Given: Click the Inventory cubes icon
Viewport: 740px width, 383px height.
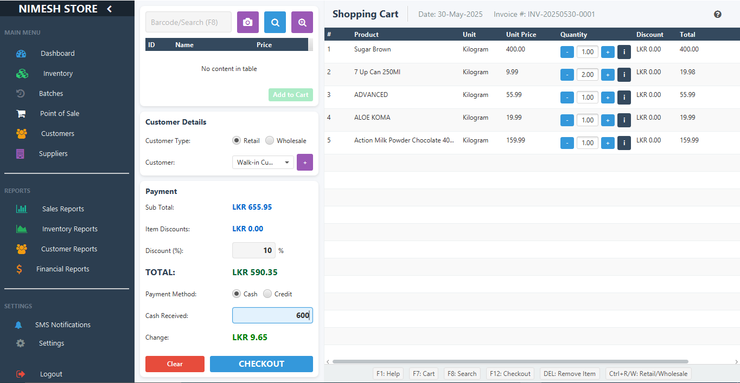Looking at the screenshot, I should pyautogui.click(x=22, y=74).
